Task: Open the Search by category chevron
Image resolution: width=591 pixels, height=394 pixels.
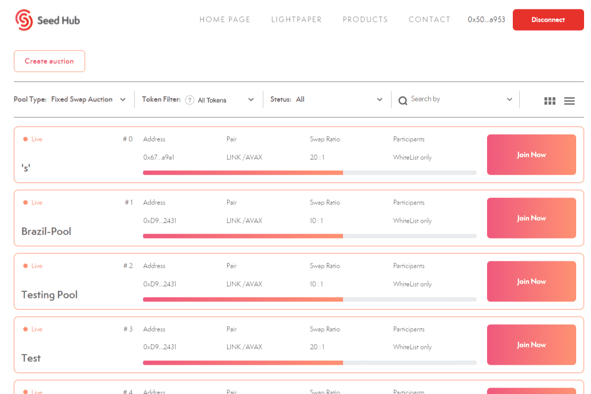Action: [x=509, y=99]
